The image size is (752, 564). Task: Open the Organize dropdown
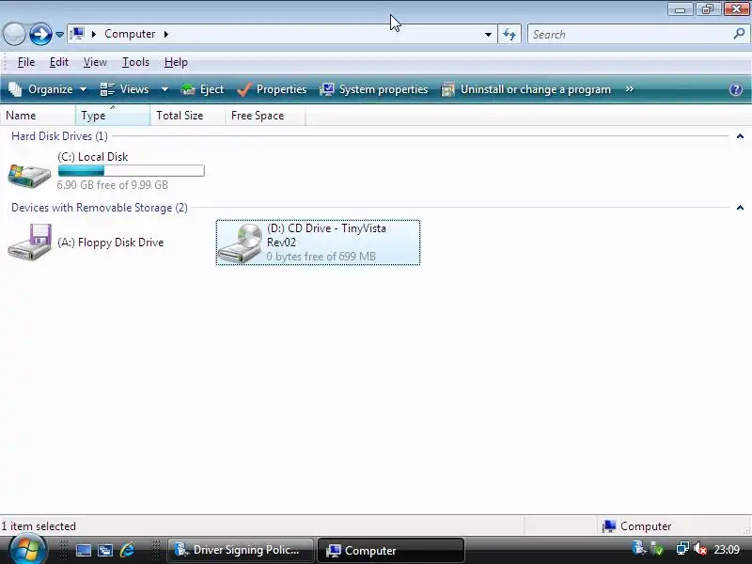click(48, 89)
